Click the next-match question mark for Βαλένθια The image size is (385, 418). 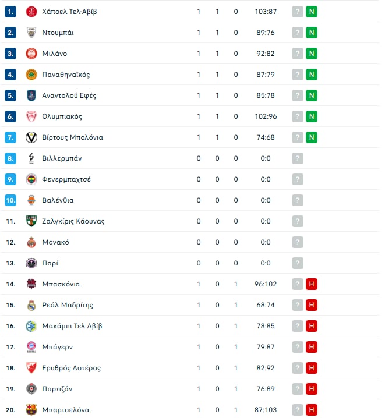[298, 200]
